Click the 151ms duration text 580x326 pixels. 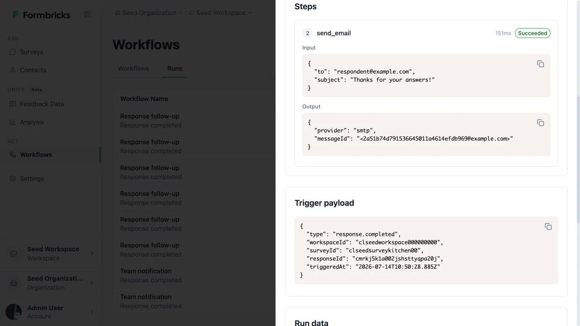(503, 33)
